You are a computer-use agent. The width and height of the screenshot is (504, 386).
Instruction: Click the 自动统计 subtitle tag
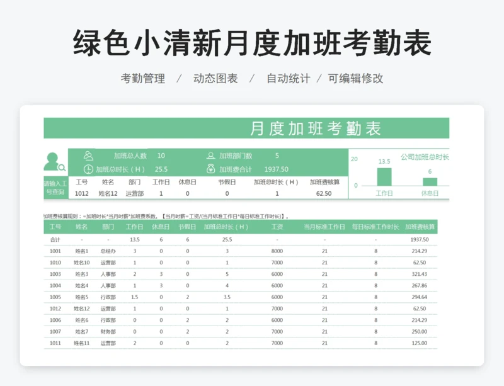[x=289, y=78]
